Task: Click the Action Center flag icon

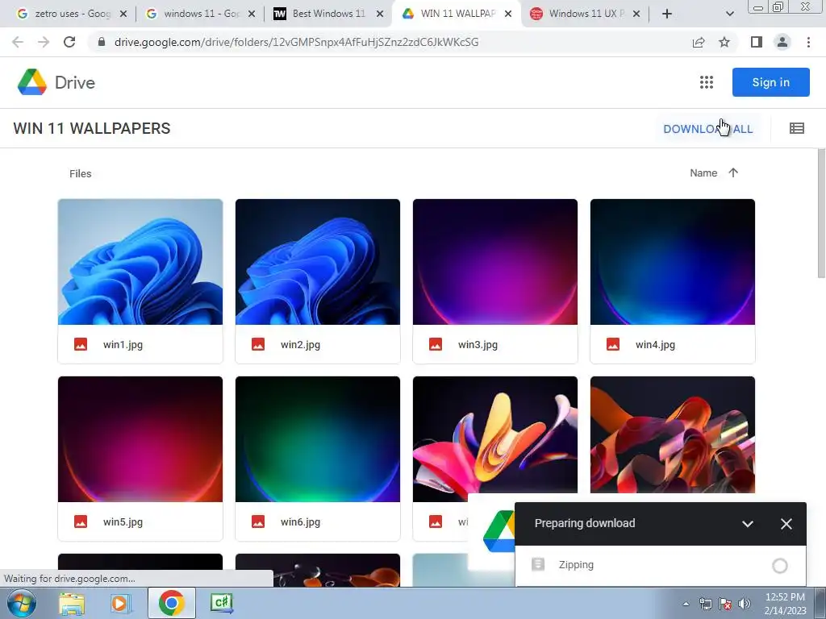Action: click(725, 604)
